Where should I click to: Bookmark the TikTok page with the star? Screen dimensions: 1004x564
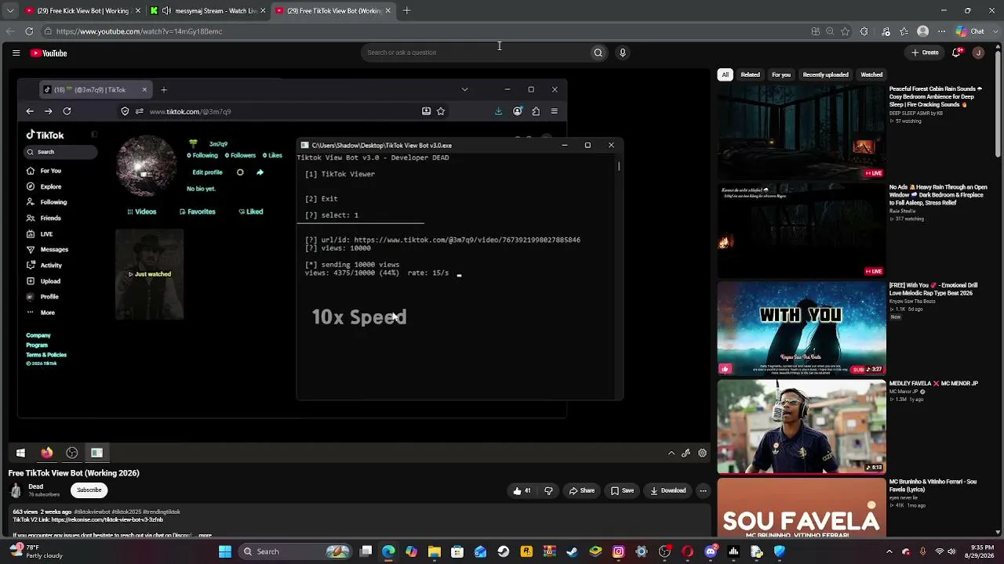click(x=441, y=111)
